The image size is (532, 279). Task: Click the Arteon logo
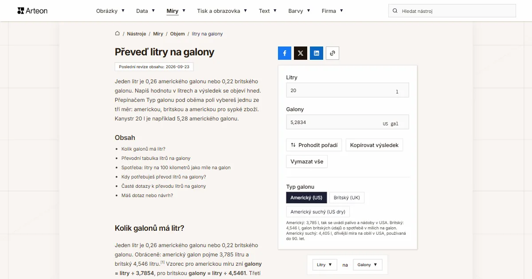[x=32, y=11]
